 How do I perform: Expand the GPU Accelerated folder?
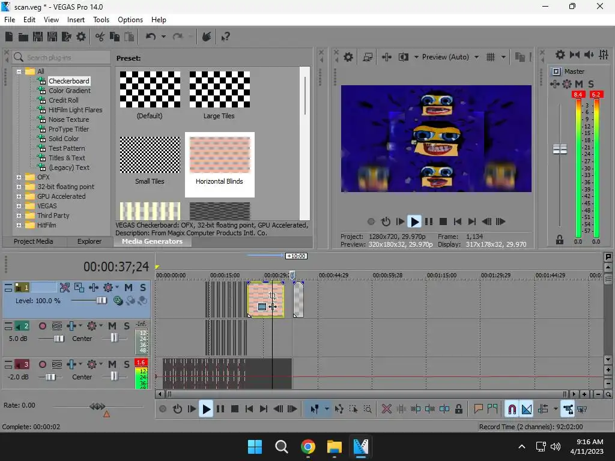tap(19, 196)
